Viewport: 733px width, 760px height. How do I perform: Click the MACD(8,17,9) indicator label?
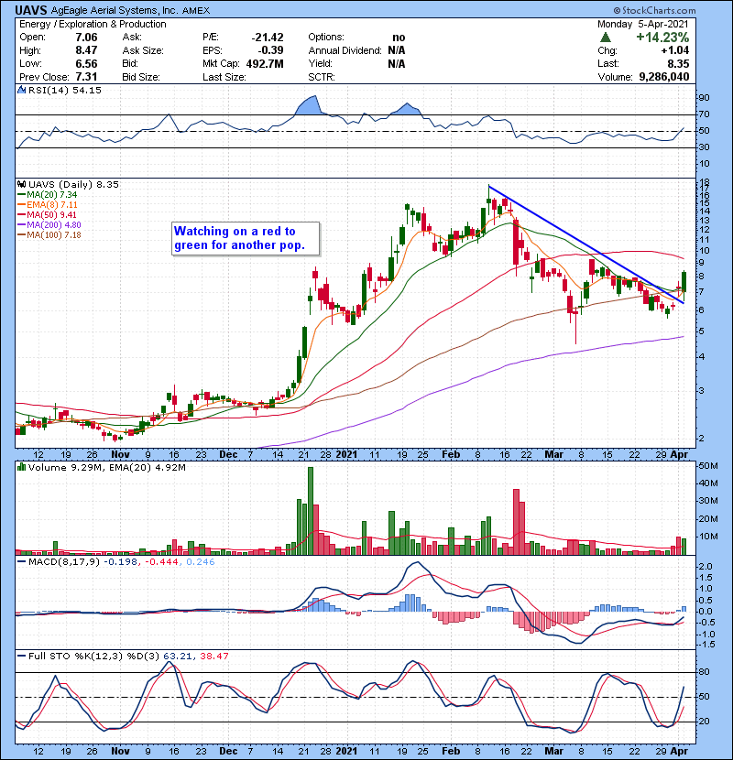(63, 562)
